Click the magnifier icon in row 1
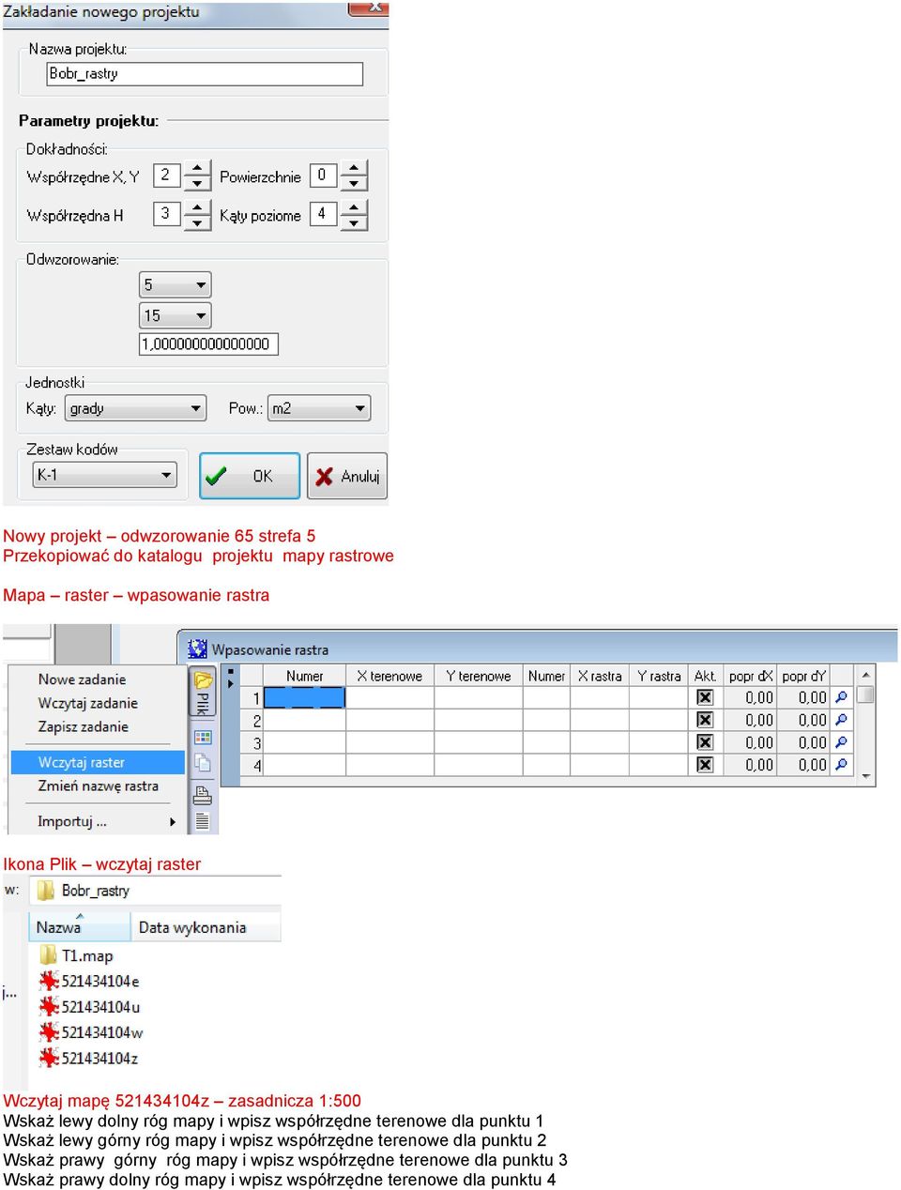901x1190 pixels. coord(842,697)
